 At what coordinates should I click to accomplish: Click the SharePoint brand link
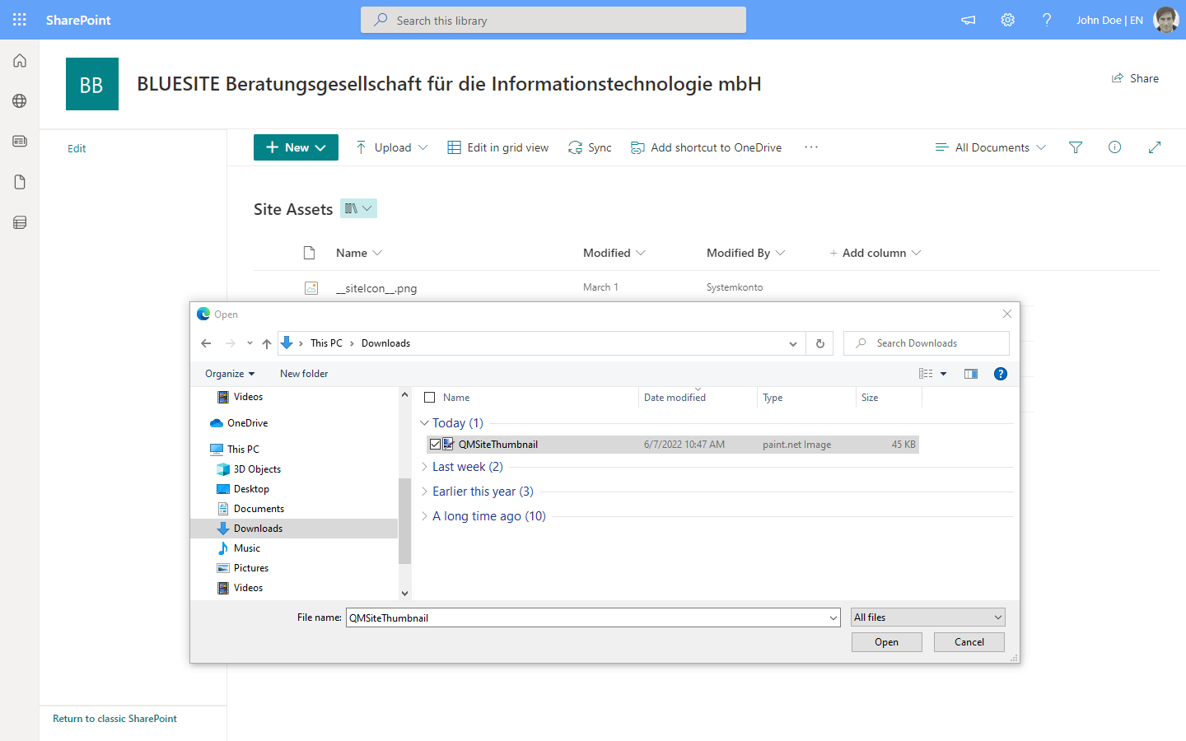78,20
